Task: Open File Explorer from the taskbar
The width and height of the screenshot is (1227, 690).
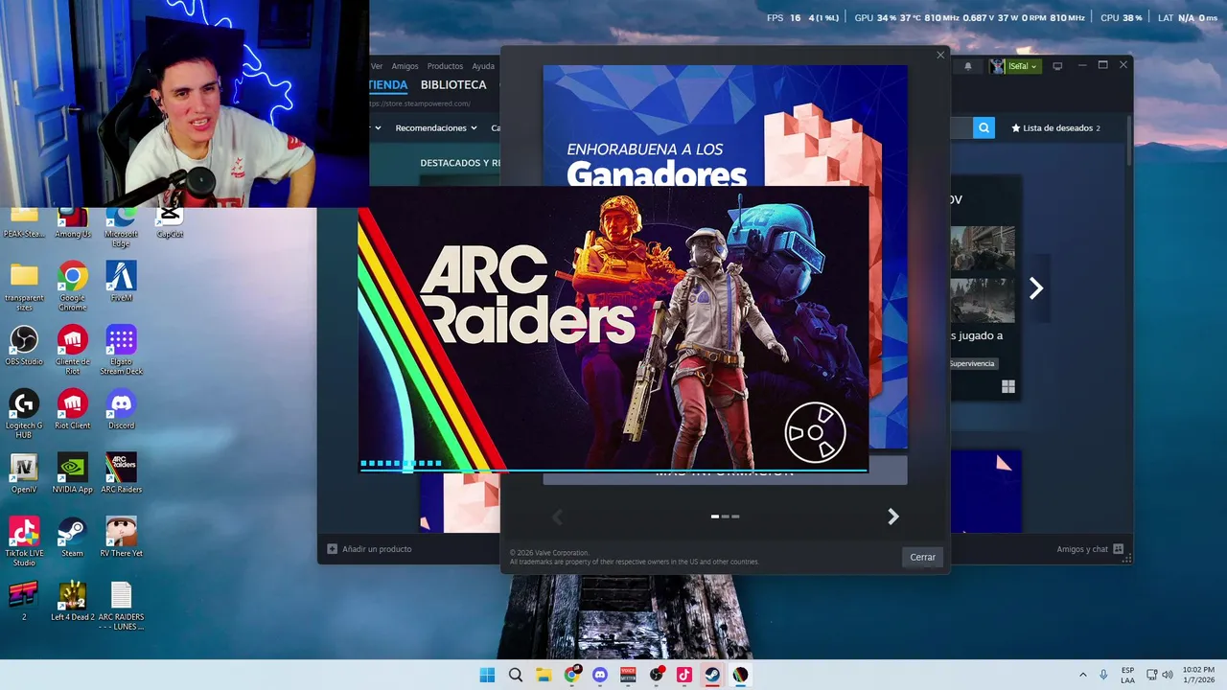Action: [x=544, y=675]
